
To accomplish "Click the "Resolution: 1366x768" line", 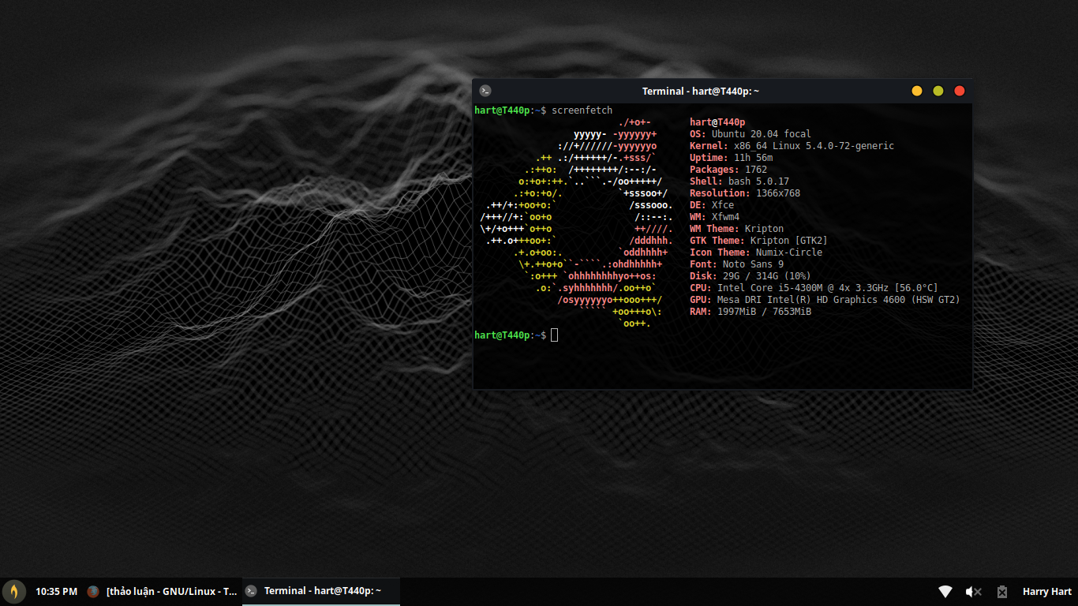I will pos(745,193).
